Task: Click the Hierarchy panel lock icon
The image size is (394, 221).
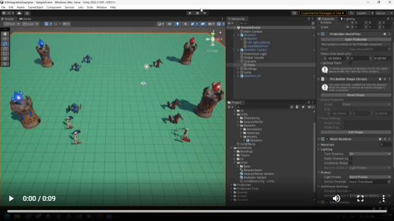Action: click(x=308, y=18)
